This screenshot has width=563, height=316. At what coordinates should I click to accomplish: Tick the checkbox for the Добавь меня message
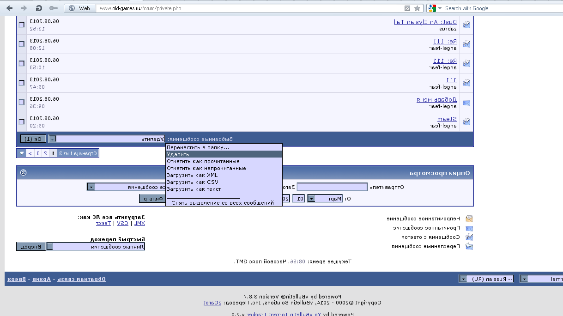click(21, 102)
